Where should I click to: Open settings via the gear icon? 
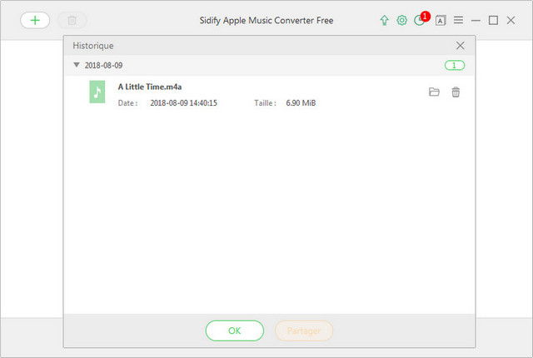[x=402, y=20]
